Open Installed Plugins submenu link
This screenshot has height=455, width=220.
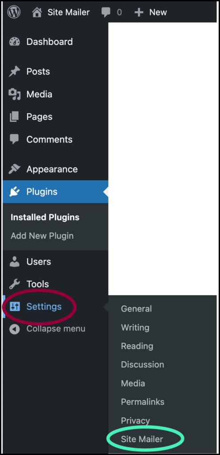[x=45, y=217]
